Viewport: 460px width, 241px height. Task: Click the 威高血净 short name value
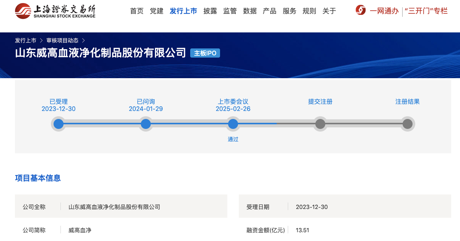80,230
